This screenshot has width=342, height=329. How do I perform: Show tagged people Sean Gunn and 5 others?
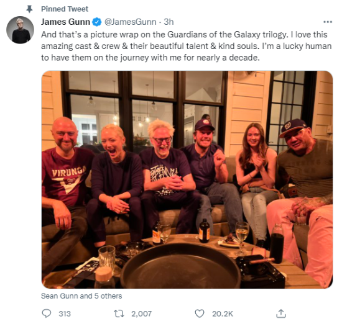81,296
